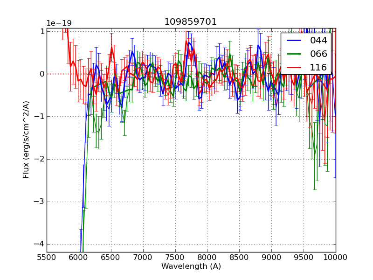Click the Flux y-axis label
The height and width of the screenshot is (280, 373).
(x=27, y=139)
